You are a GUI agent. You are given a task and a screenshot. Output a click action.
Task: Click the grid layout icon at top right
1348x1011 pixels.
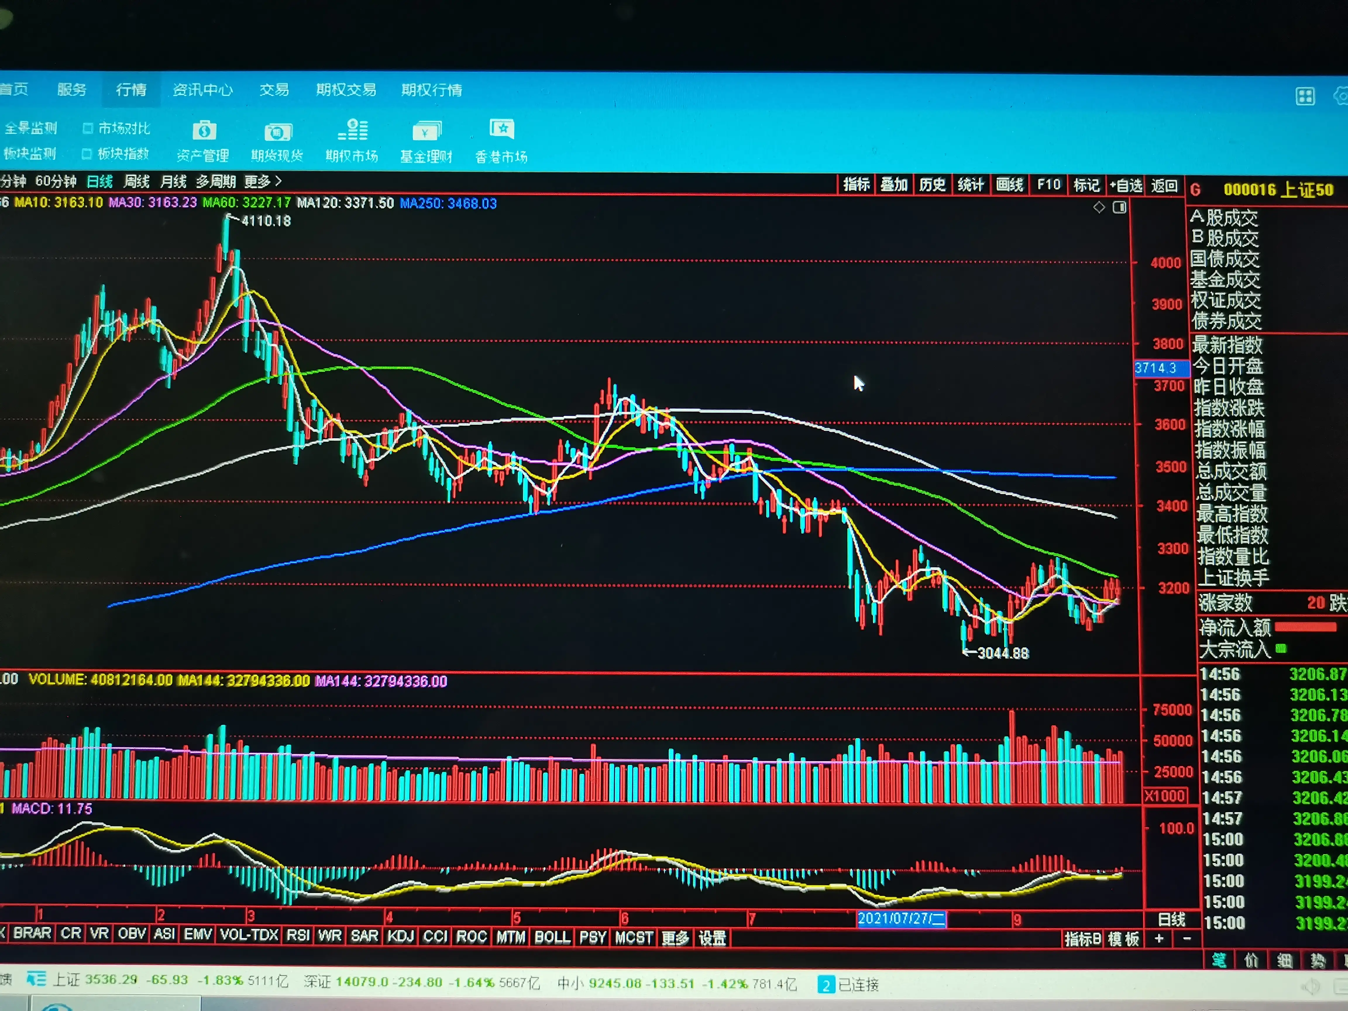1305,96
